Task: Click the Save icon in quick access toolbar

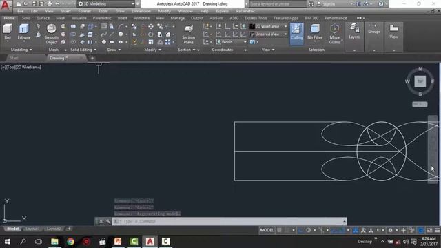Action: pyautogui.click(x=34, y=4)
